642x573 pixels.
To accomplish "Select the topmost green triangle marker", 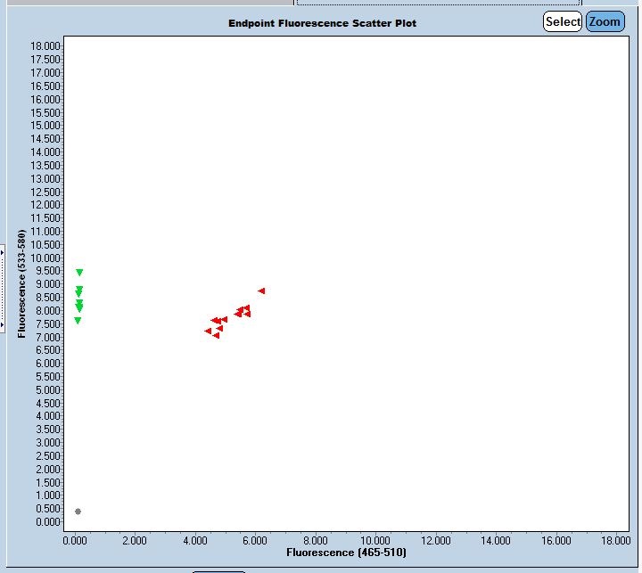I will point(79,273).
